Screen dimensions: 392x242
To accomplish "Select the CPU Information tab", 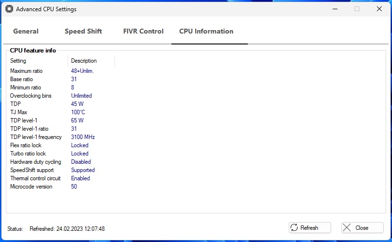I will [x=206, y=31].
